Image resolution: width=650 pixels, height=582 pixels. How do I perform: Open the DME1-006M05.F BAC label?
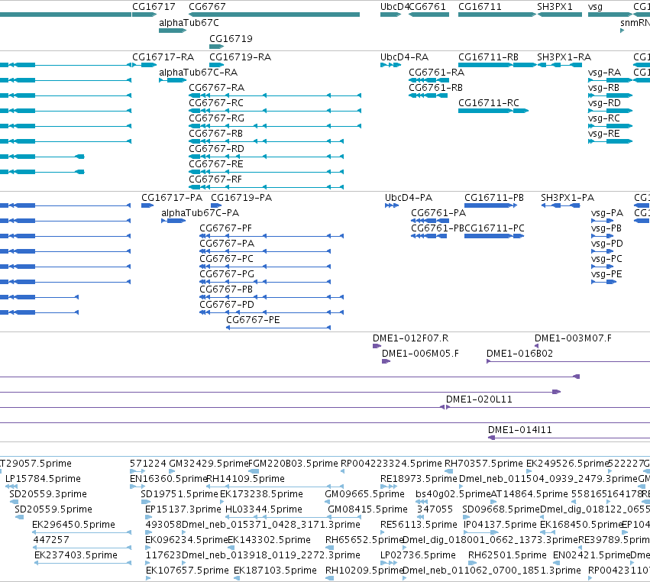tap(420, 354)
